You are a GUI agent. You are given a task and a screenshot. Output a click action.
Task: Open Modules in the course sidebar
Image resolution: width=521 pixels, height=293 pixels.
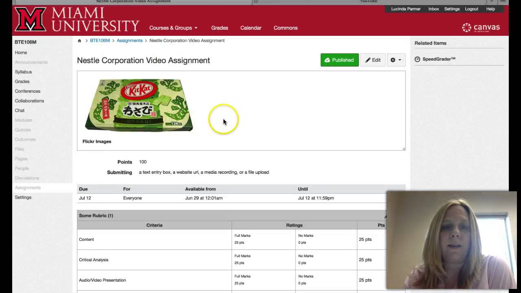(24, 120)
